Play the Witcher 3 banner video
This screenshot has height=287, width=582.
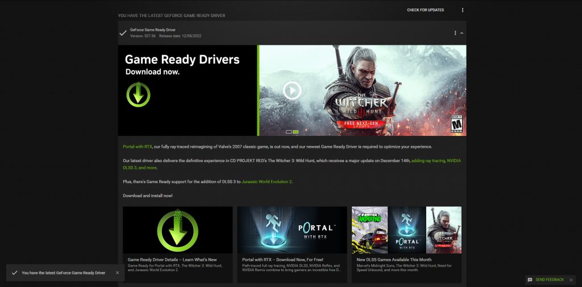point(292,90)
